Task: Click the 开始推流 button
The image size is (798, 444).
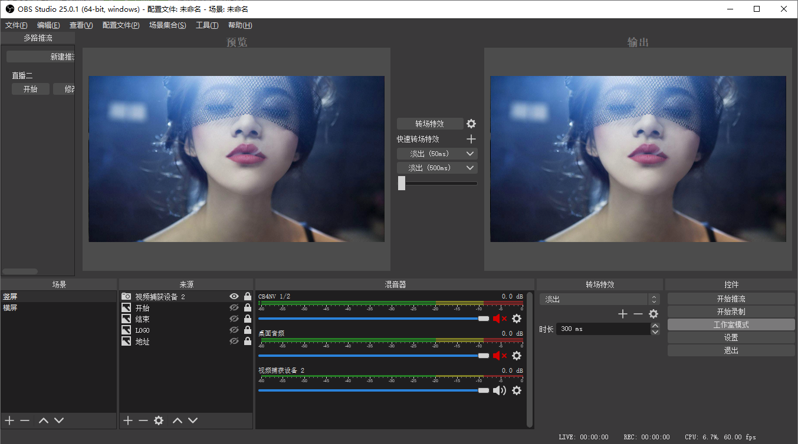Action: [731, 299]
